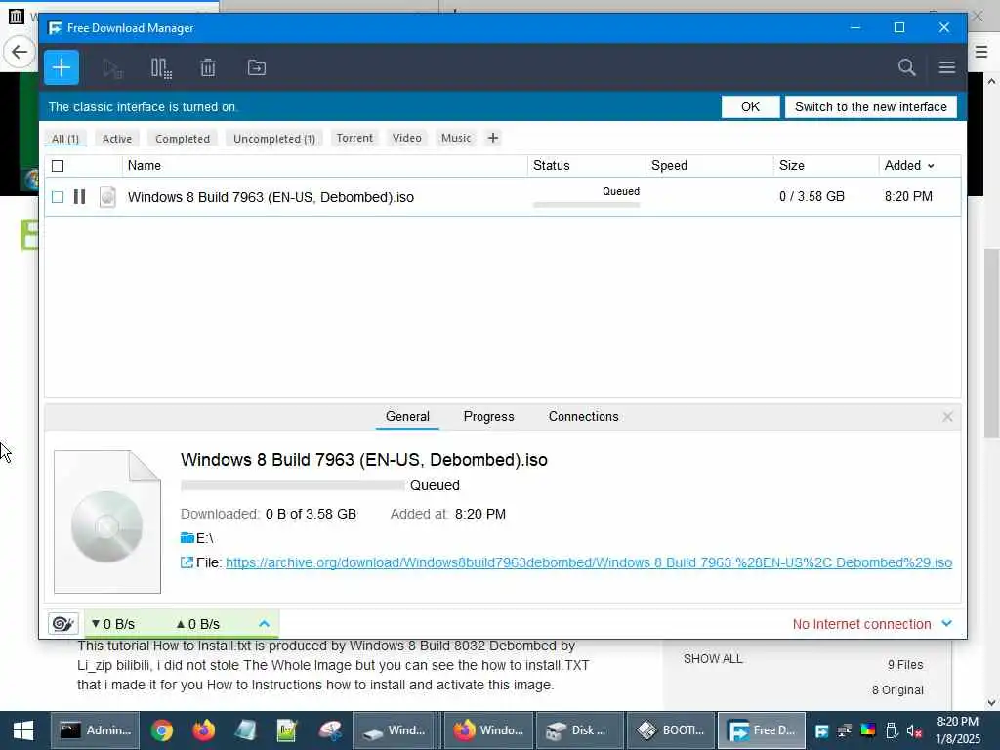Sort by Added column dropdown arrow
Screen dimensions: 1000x750
931,166
